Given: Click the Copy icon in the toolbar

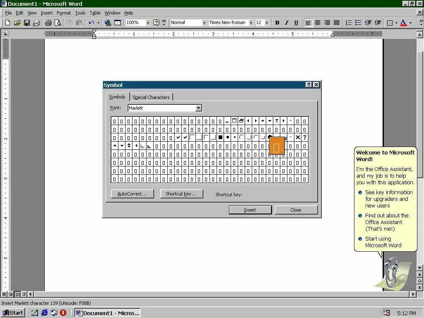Looking at the screenshot, I should [x=70, y=23].
